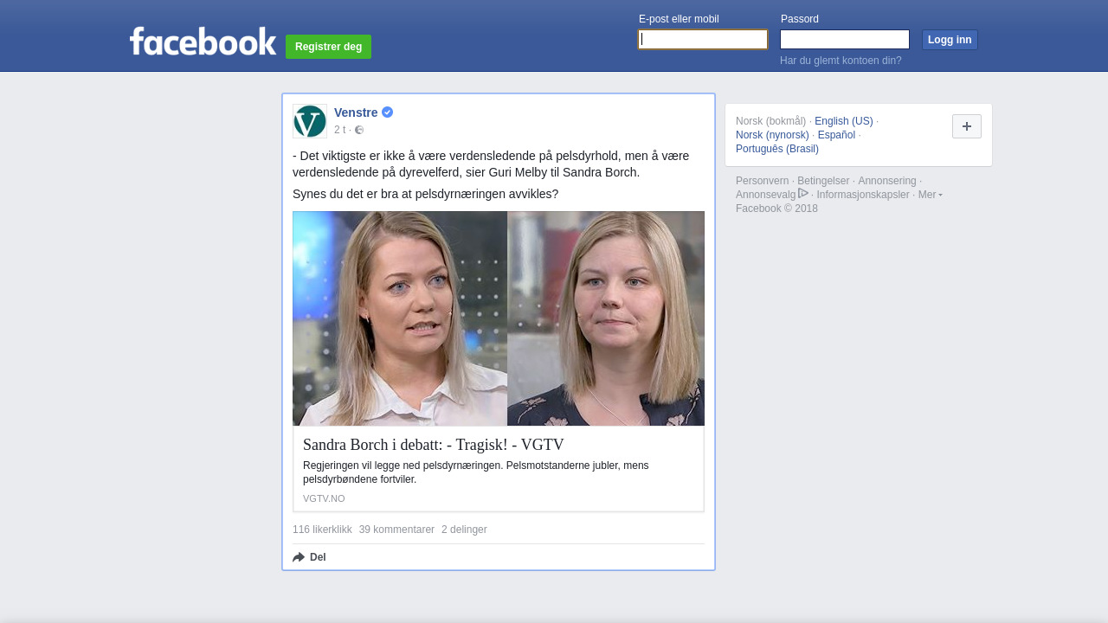The width and height of the screenshot is (1108, 623).
Task: Click the Logg inn button
Action: pyautogui.click(x=950, y=40)
